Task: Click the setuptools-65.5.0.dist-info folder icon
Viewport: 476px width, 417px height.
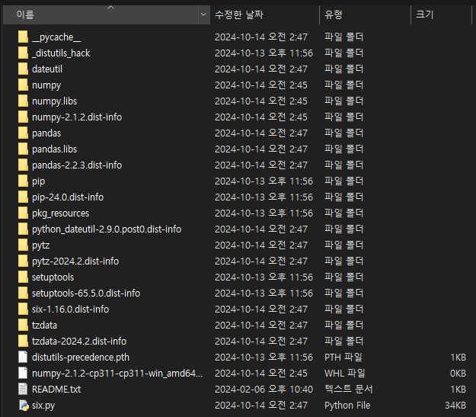Action: tap(23, 293)
